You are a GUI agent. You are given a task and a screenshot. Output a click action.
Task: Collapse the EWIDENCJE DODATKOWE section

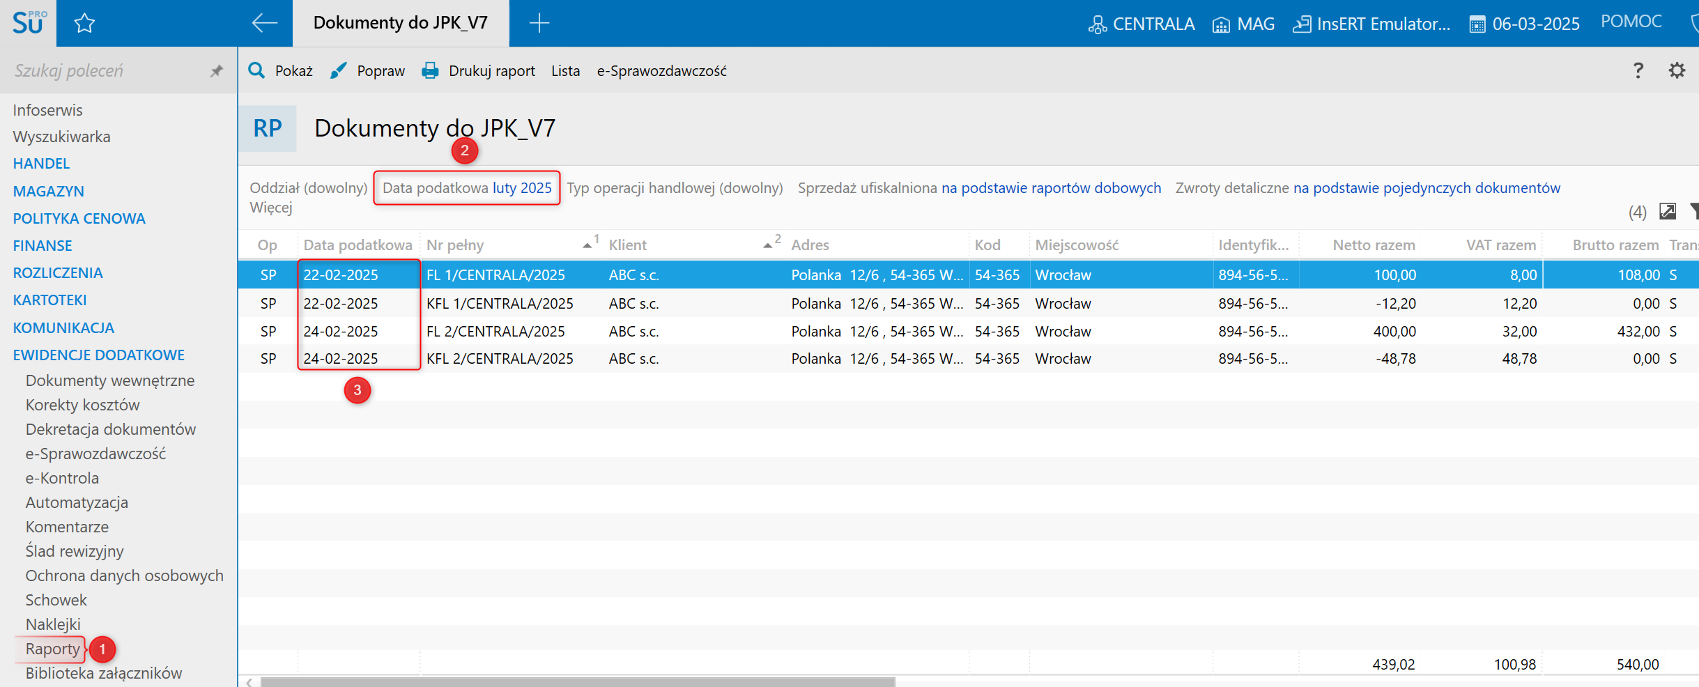click(98, 355)
